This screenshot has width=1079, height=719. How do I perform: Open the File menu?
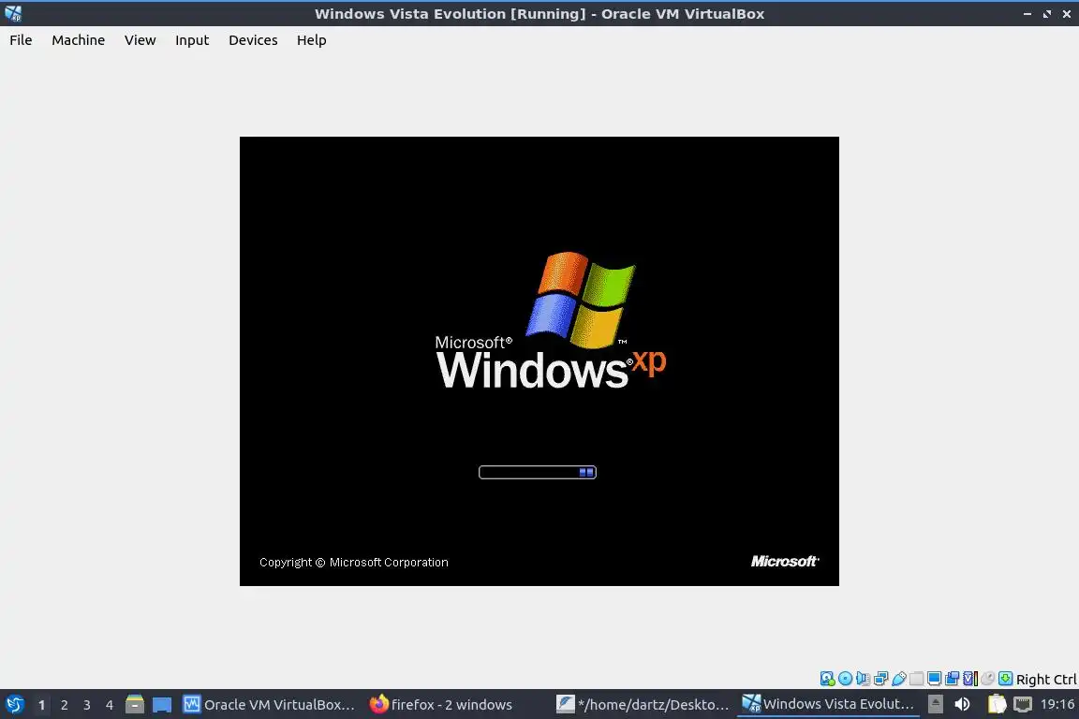[21, 40]
